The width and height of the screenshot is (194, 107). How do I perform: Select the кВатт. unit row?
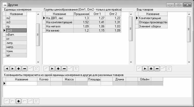click(x=16, y=35)
